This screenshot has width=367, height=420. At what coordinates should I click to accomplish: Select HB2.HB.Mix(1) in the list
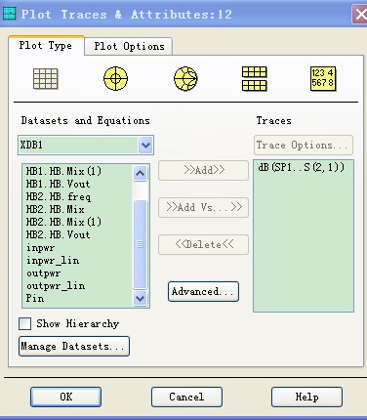(63, 222)
